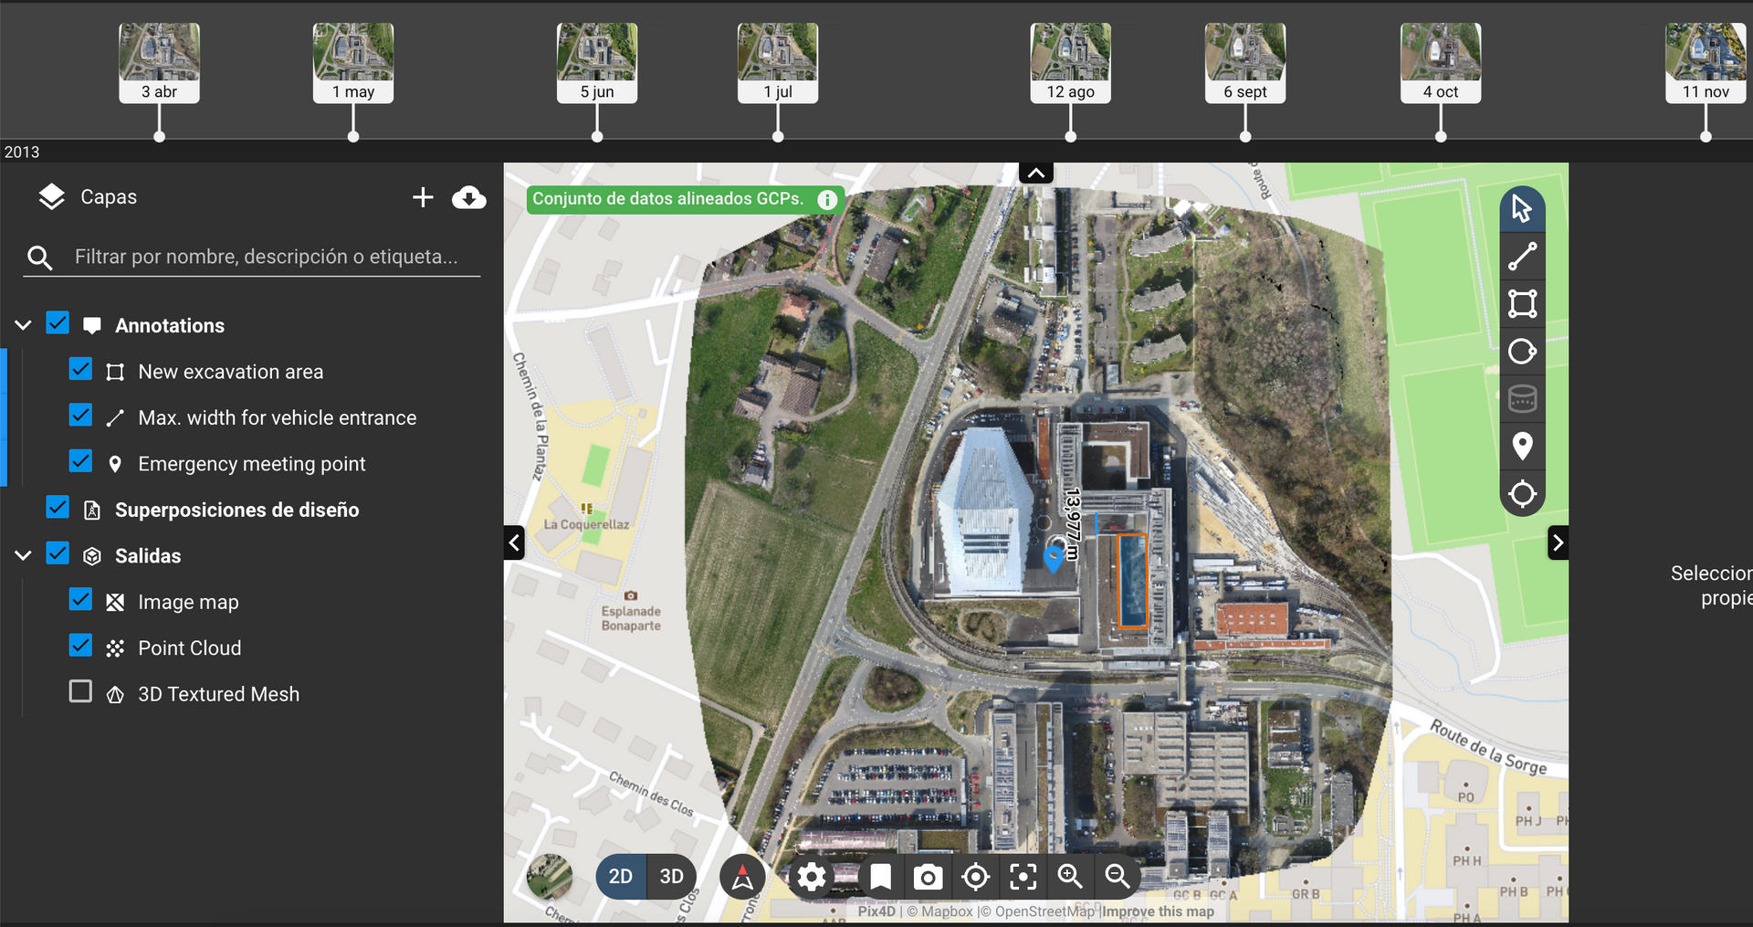Collapse the timeline with up chevron
Viewport: 1753px width, 927px height.
[1036, 174]
